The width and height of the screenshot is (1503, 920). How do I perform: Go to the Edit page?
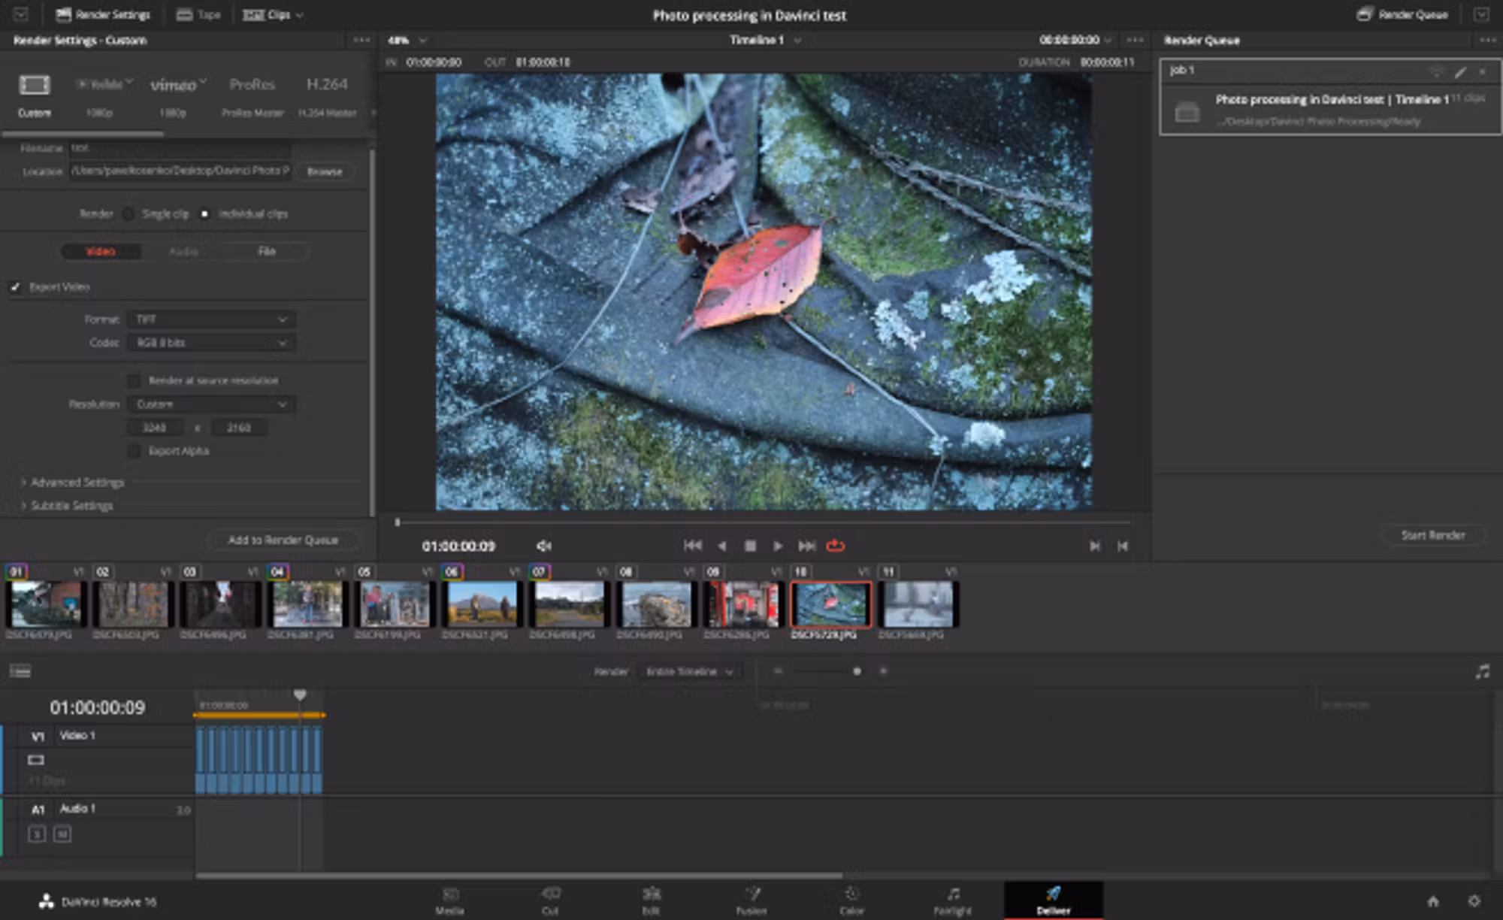pos(651,900)
